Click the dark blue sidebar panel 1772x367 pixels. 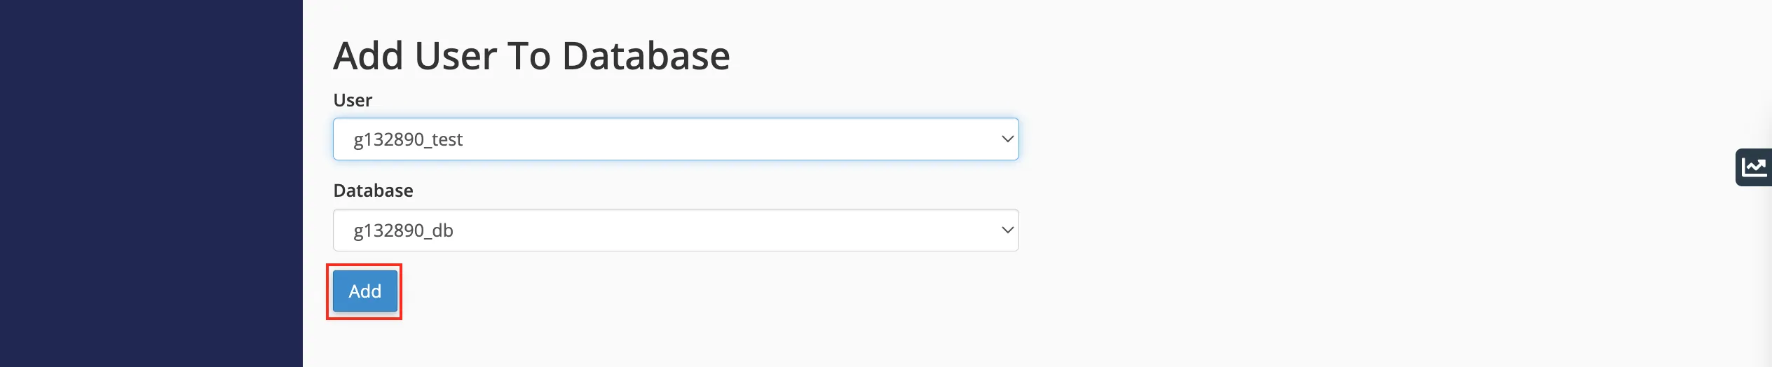tap(151, 183)
